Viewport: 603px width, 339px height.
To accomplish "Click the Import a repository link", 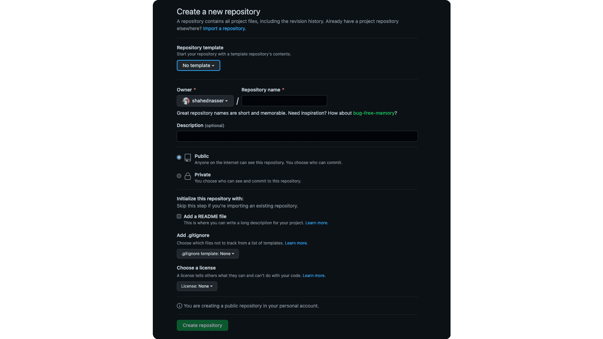I will pos(224,28).
